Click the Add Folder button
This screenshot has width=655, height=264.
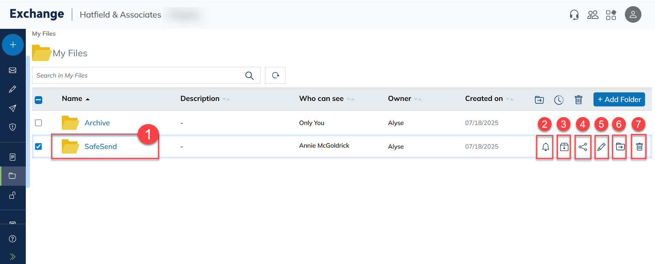click(619, 100)
